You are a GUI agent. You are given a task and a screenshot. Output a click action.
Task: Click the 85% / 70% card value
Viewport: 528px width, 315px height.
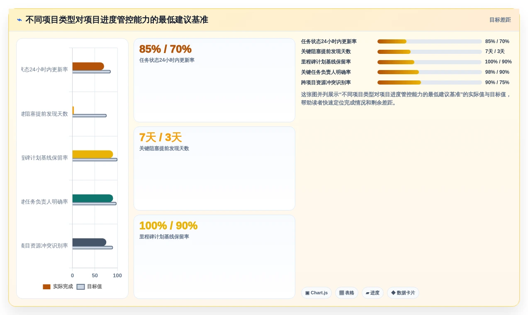(165, 49)
